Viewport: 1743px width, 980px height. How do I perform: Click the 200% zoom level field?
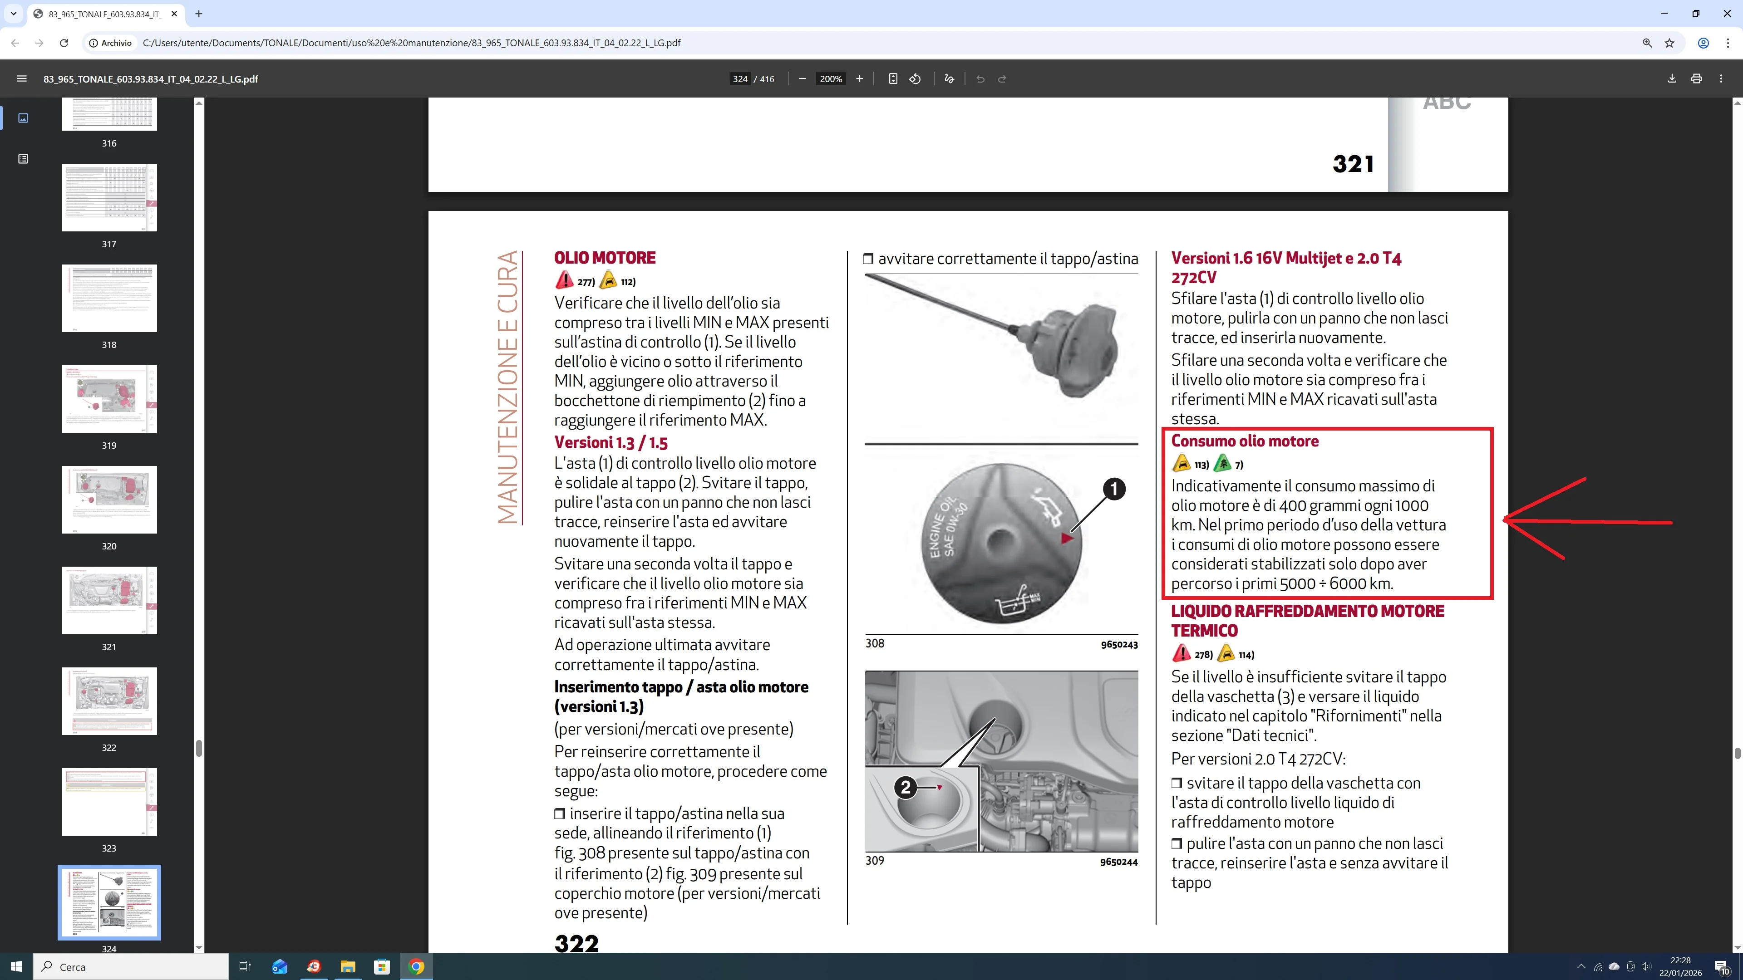click(x=831, y=78)
